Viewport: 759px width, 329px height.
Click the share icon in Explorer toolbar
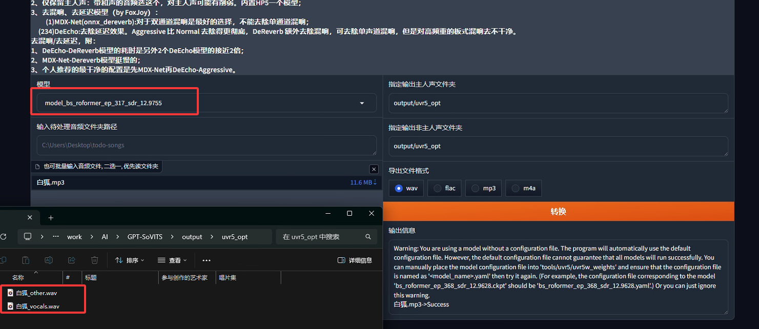tap(72, 260)
